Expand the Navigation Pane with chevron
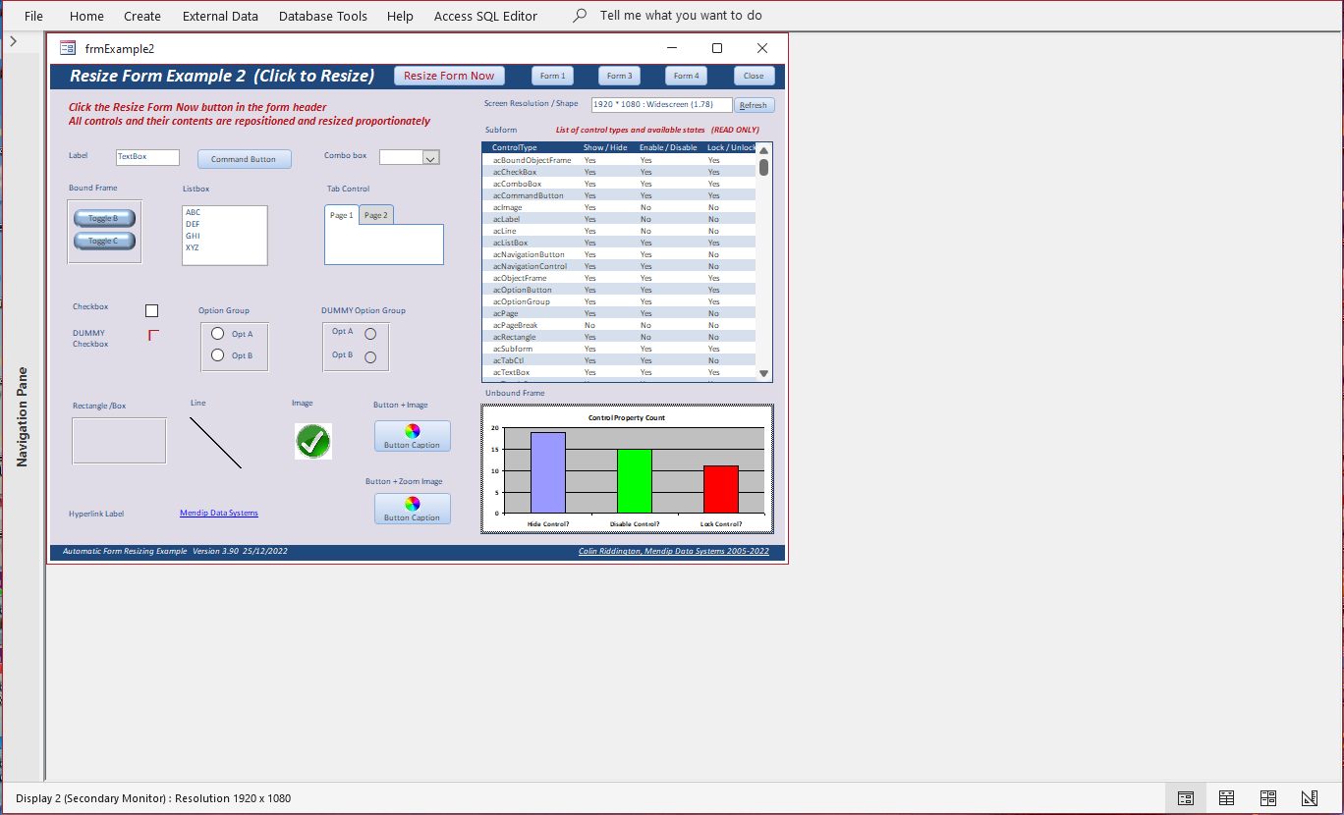The height and width of the screenshot is (815, 1344). point(14,41)
